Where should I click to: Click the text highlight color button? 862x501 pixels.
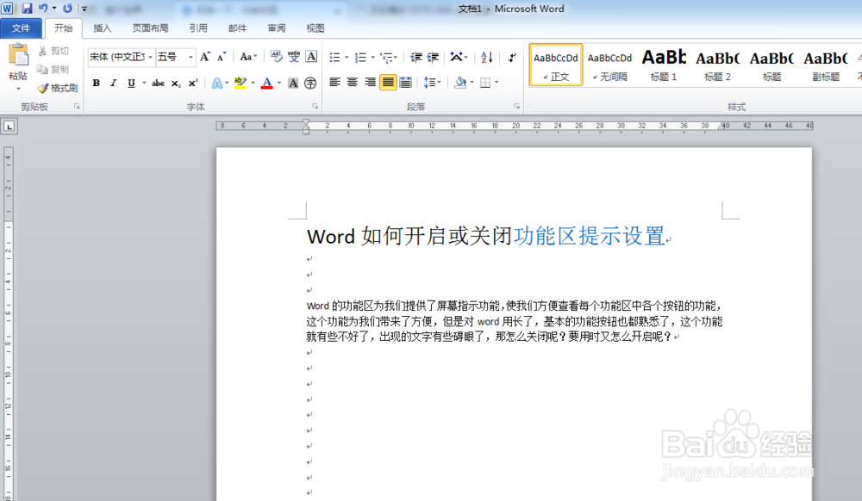[x=240, y=83]
